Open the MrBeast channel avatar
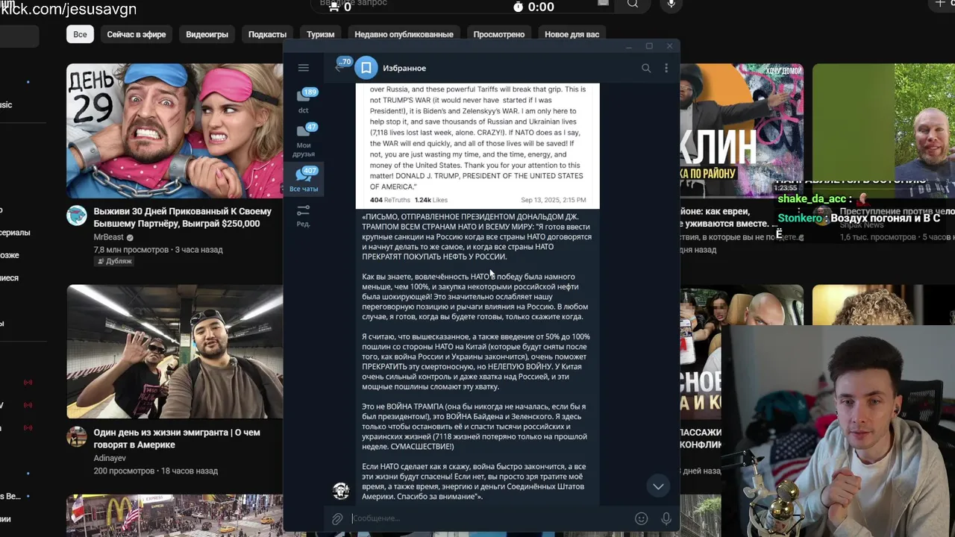Image resolution: width=955 pixels, height=537 pixels. click(77, 216)
